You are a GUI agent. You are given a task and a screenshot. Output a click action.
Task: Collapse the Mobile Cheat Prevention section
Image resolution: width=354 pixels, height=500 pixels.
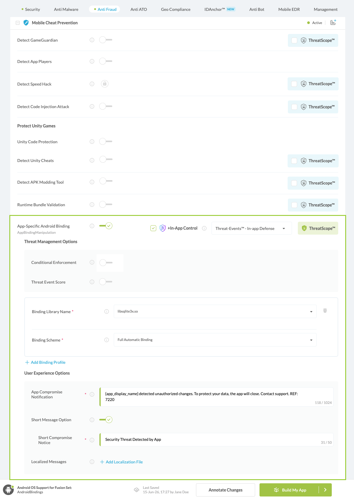point(18,23)
